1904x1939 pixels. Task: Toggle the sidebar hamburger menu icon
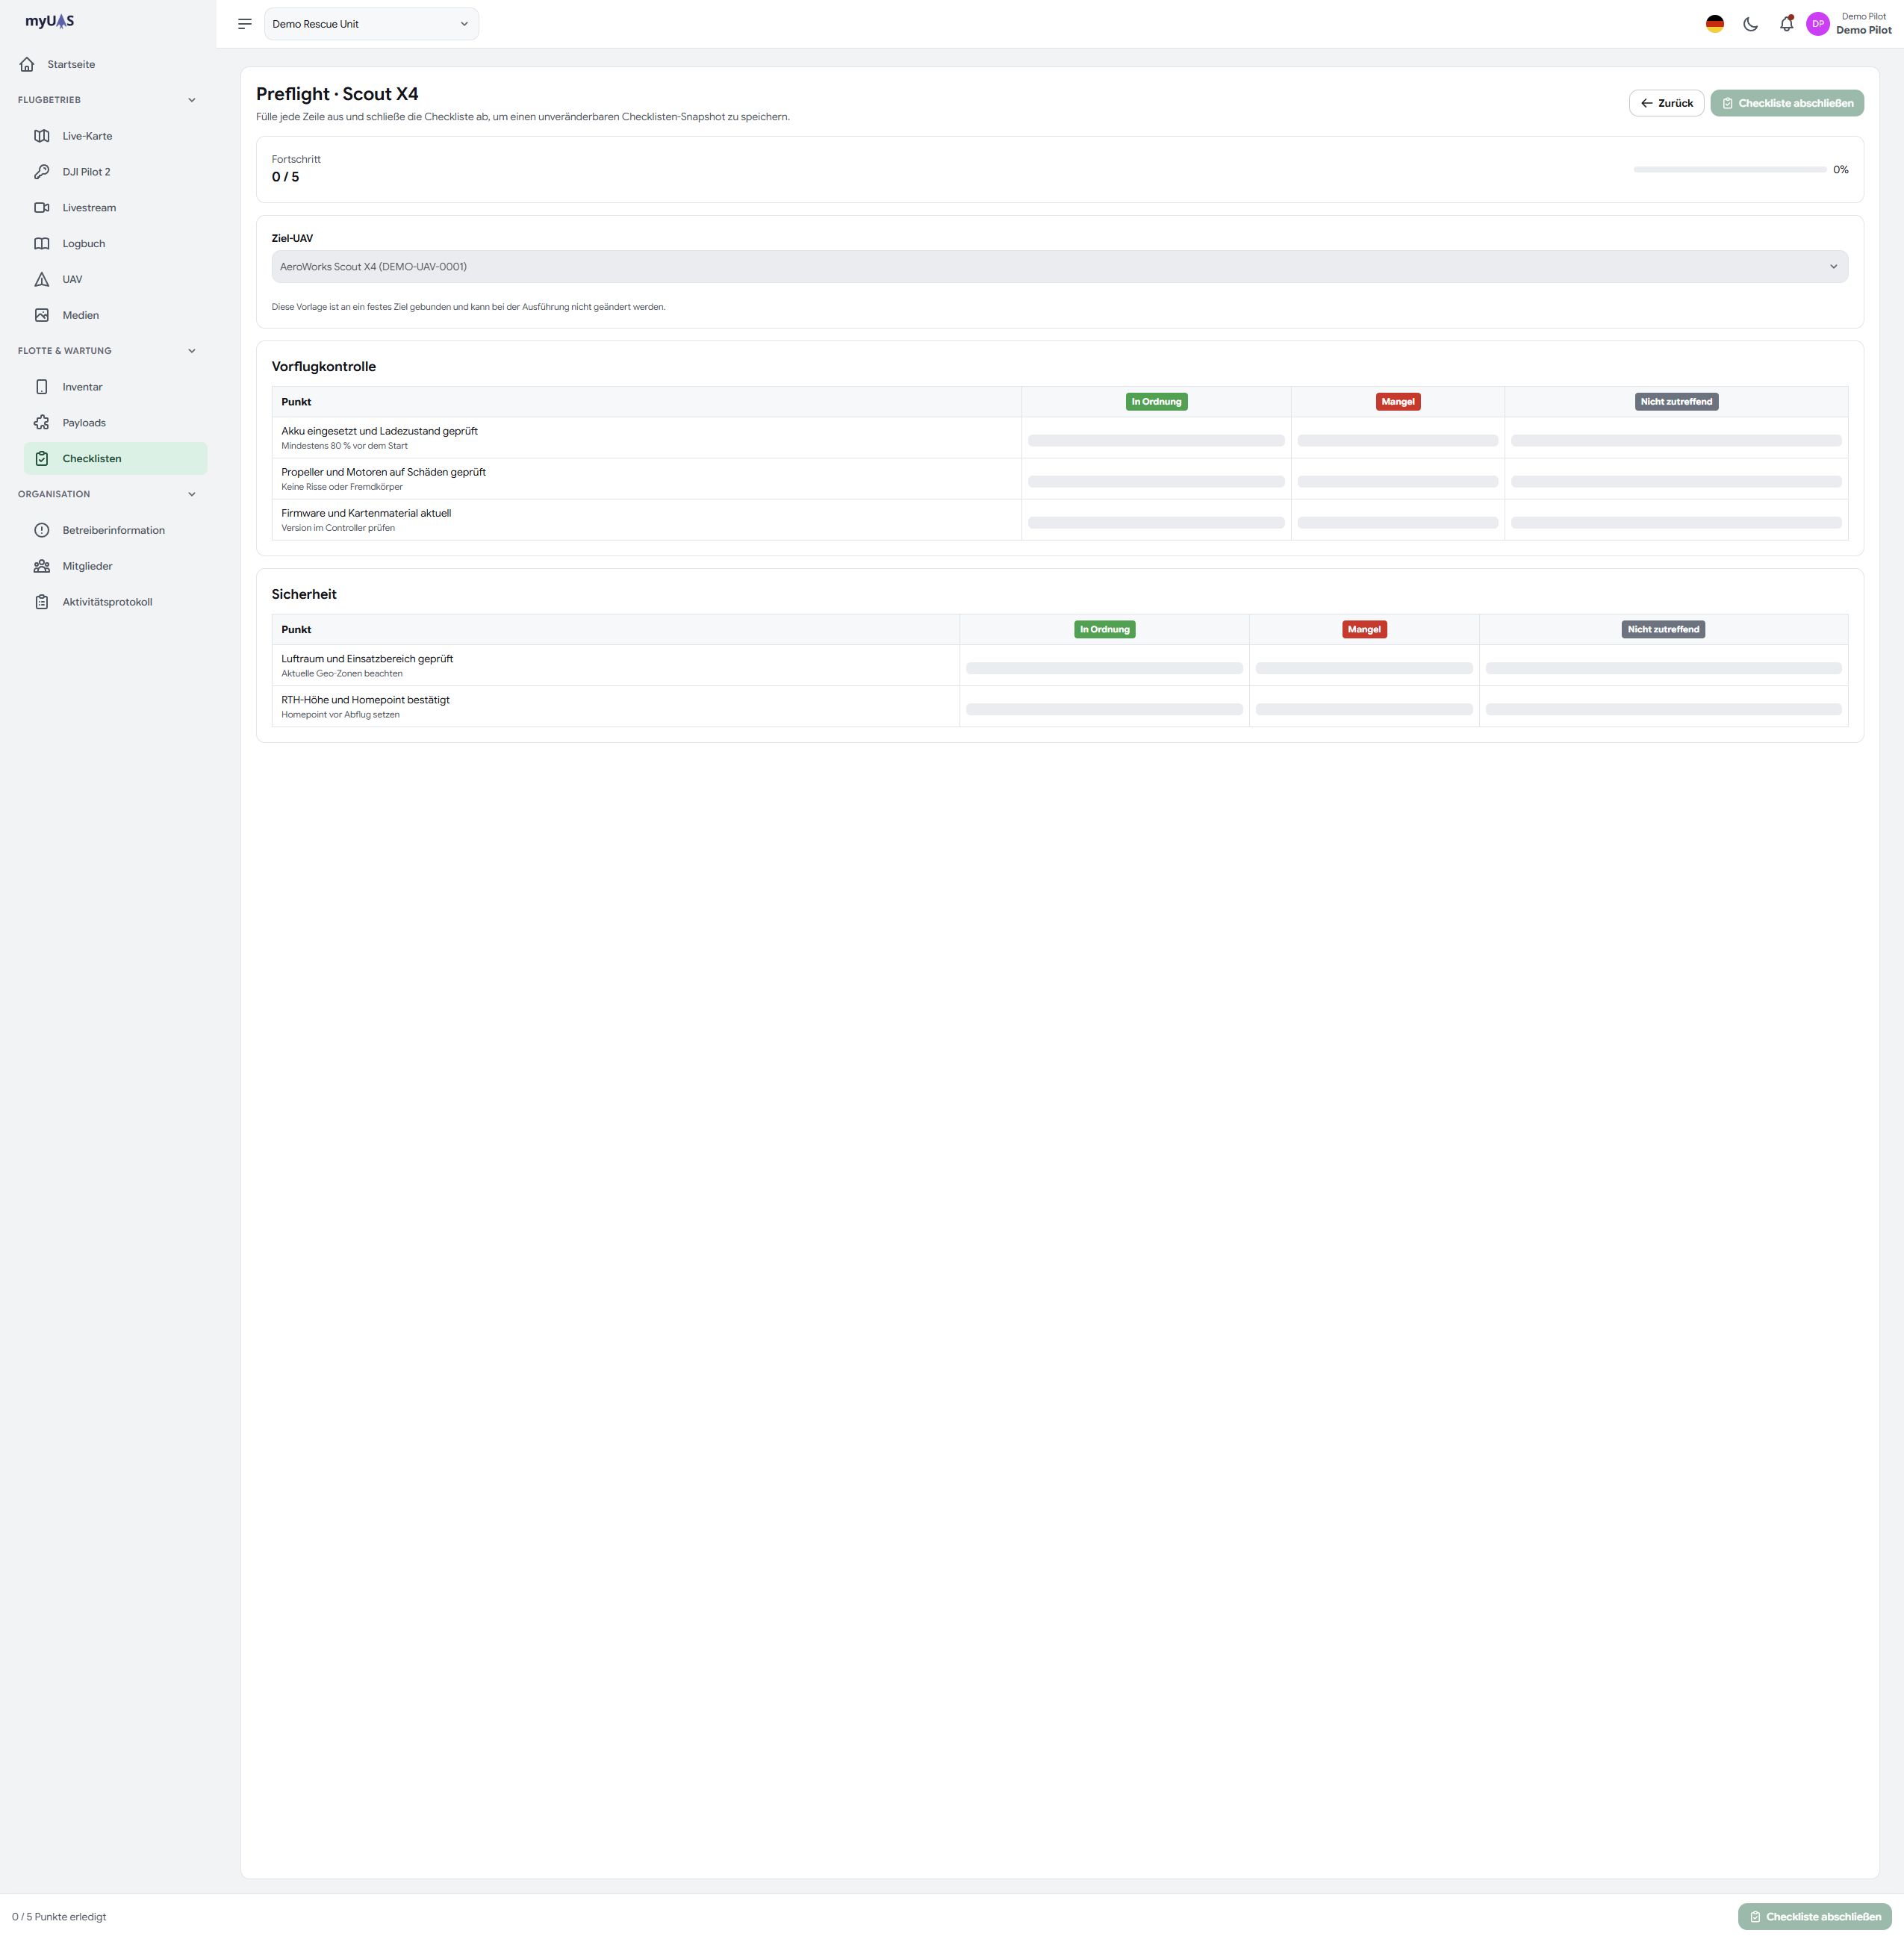(x=244, y=24)
